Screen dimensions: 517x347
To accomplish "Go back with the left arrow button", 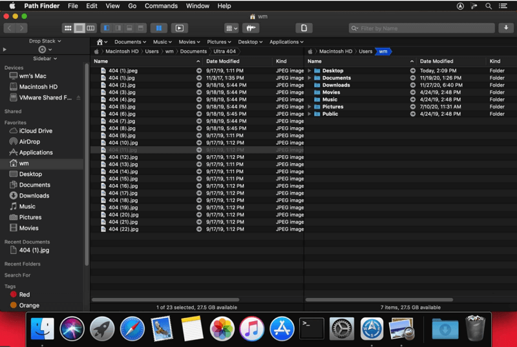I will click(10, 28).
